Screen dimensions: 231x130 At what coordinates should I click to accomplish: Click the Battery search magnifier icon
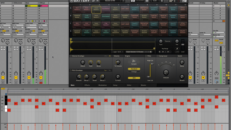(93, 1)
